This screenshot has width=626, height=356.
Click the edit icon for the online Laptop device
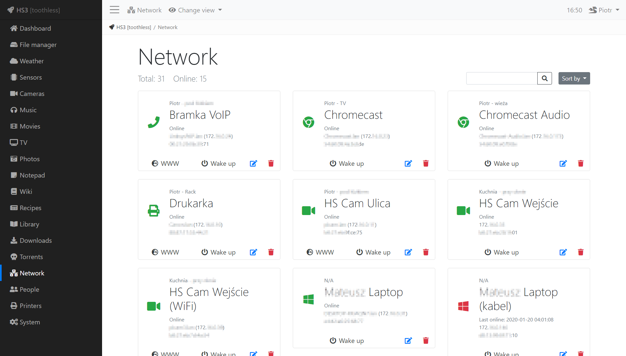[408, 341]
